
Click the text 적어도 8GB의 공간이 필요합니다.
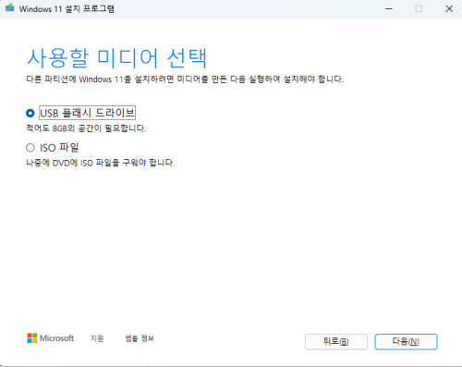tap(86, 128)
